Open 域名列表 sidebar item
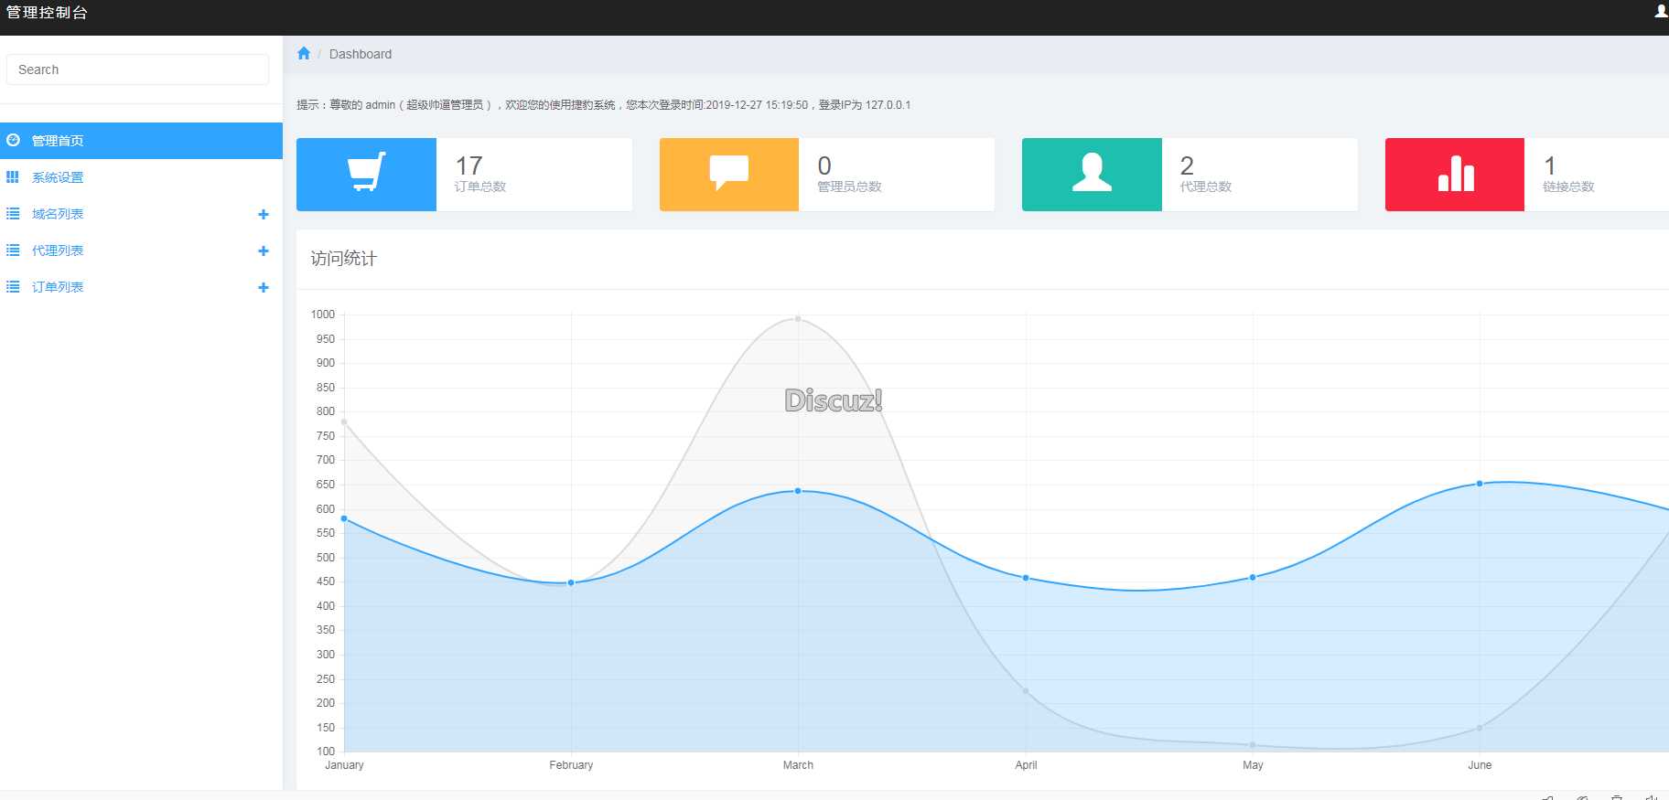1669x800 pixels. coord(141,214)
